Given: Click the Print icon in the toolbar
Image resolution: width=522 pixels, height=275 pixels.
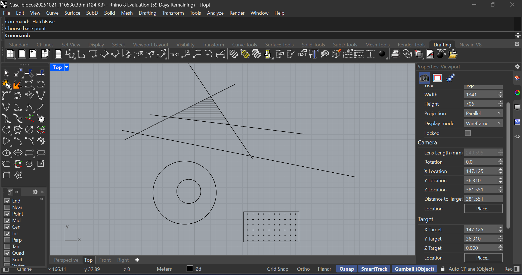Looking at the screenshot, I should coord(395,54).
